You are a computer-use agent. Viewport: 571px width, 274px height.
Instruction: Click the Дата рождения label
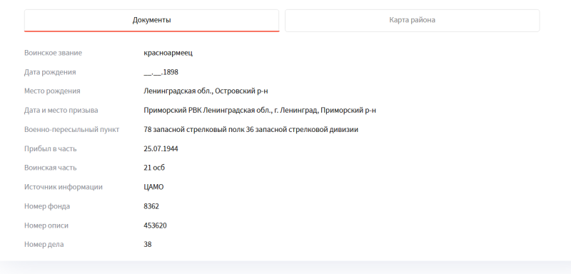[50, 72]
